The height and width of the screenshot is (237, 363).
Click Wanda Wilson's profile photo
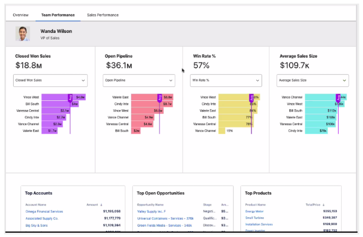coord(23,34)
